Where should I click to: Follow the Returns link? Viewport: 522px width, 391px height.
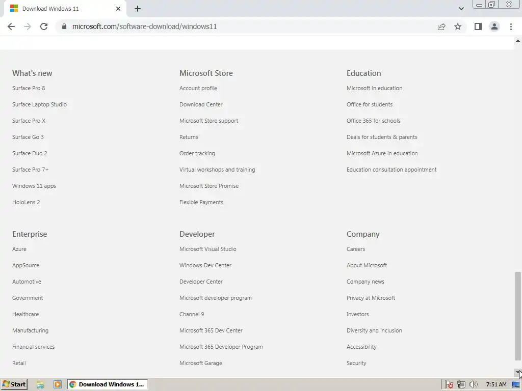click(x=189, y=137)
